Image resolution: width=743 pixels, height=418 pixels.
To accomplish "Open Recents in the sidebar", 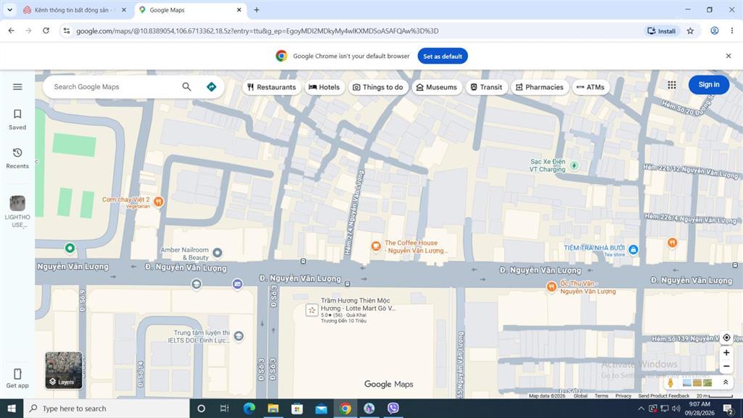I will coord(17,158).
